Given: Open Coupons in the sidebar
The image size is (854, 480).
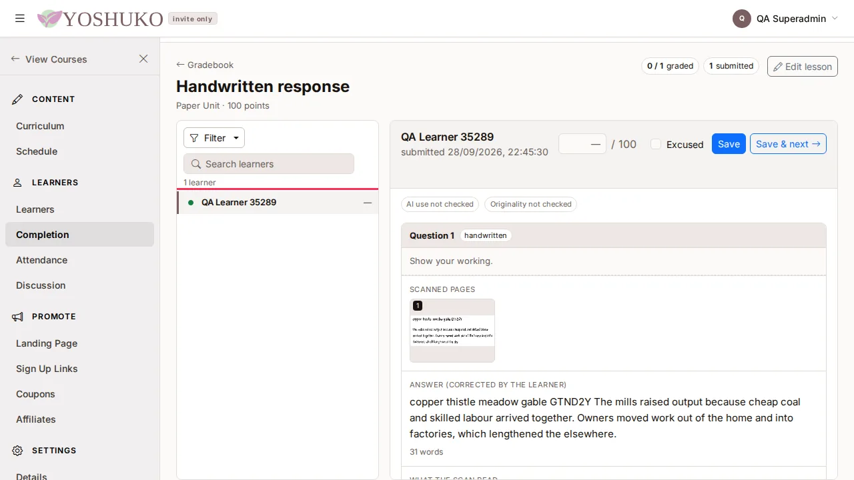Looking at the screenshot, I should (35, 394).
